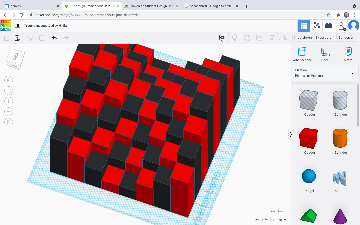Click the Home view button

pos(9,80)
